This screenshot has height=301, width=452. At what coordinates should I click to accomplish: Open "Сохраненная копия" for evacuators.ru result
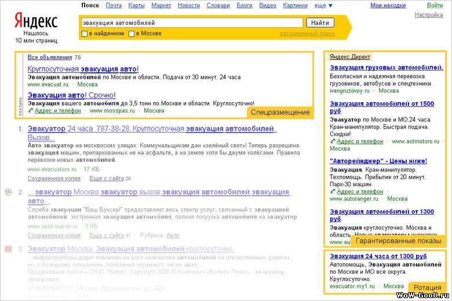click(54, 178)
